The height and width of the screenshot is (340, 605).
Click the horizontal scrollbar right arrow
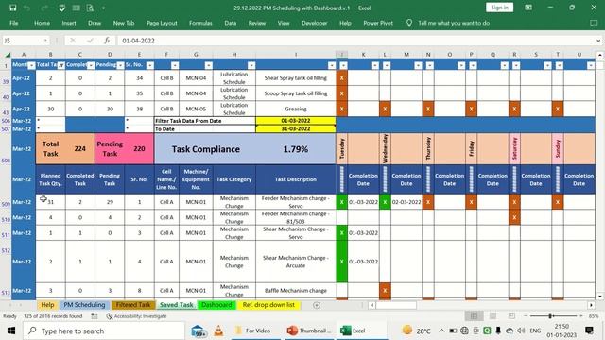pyautogui.click(x=591, y=305)
